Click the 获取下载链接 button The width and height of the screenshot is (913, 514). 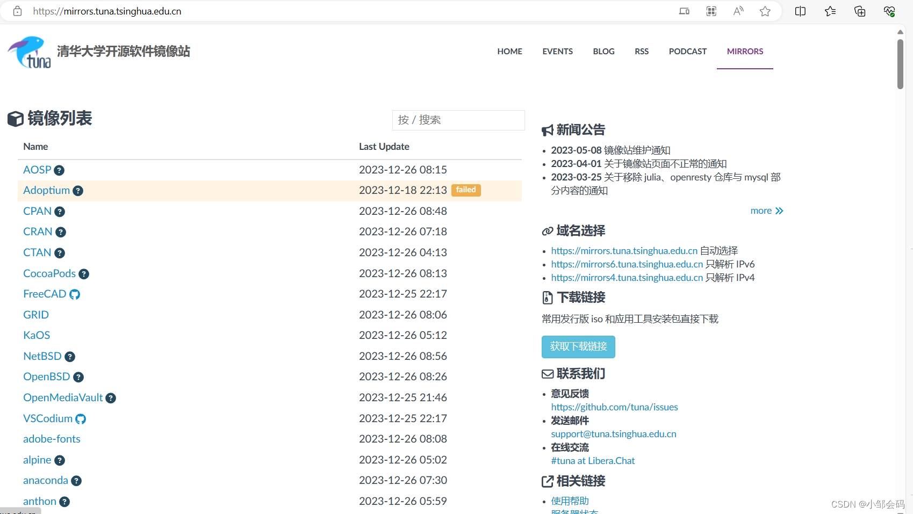click(x=578, y=347)
